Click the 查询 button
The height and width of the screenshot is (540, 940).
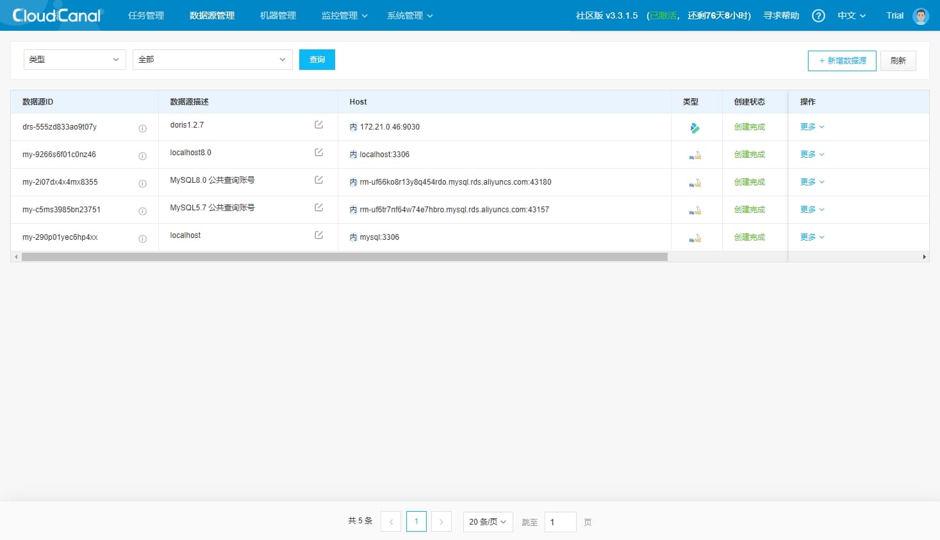[317, 59]
